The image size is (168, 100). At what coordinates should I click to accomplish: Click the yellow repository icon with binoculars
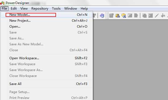[x=124, y=16]
